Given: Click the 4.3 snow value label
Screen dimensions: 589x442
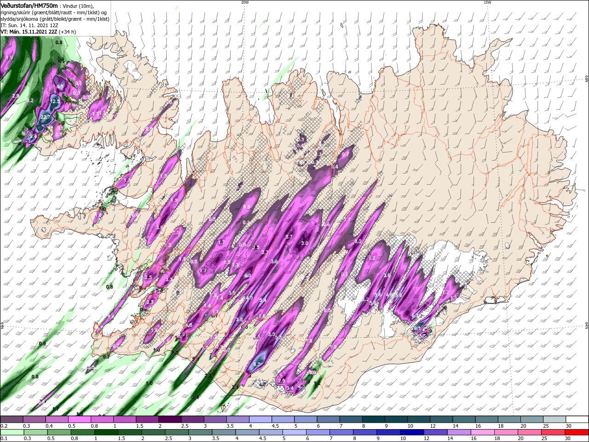Looking at the screenshot, I should tap(248, 276).
